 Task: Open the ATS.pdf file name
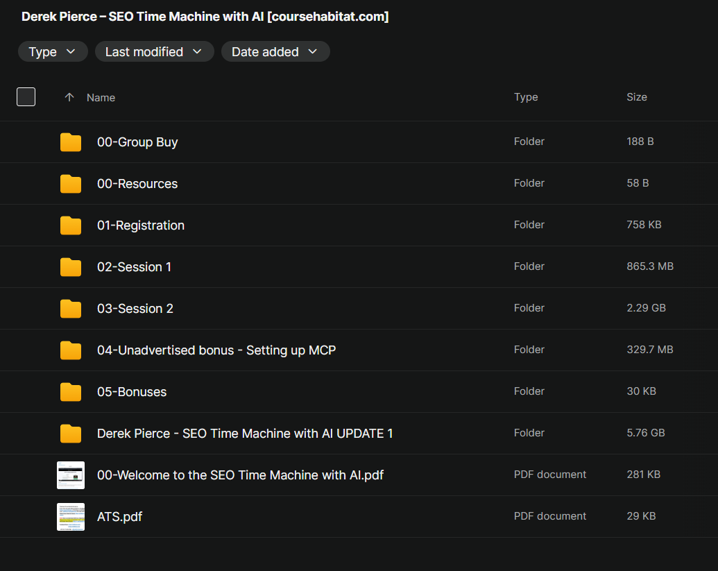coord(119,517)
